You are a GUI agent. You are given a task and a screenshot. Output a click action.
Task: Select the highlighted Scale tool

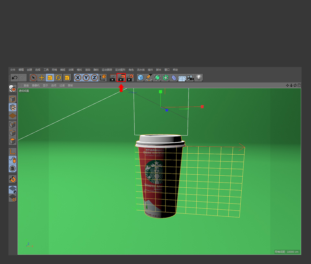coord(50,78)
